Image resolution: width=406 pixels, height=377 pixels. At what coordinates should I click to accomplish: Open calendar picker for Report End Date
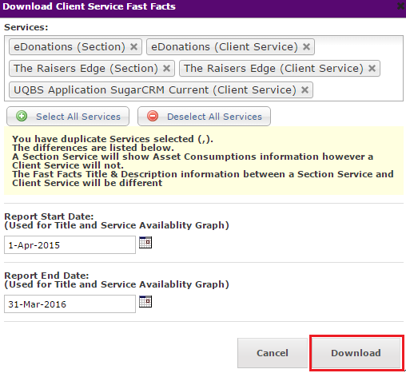[145, 301]
